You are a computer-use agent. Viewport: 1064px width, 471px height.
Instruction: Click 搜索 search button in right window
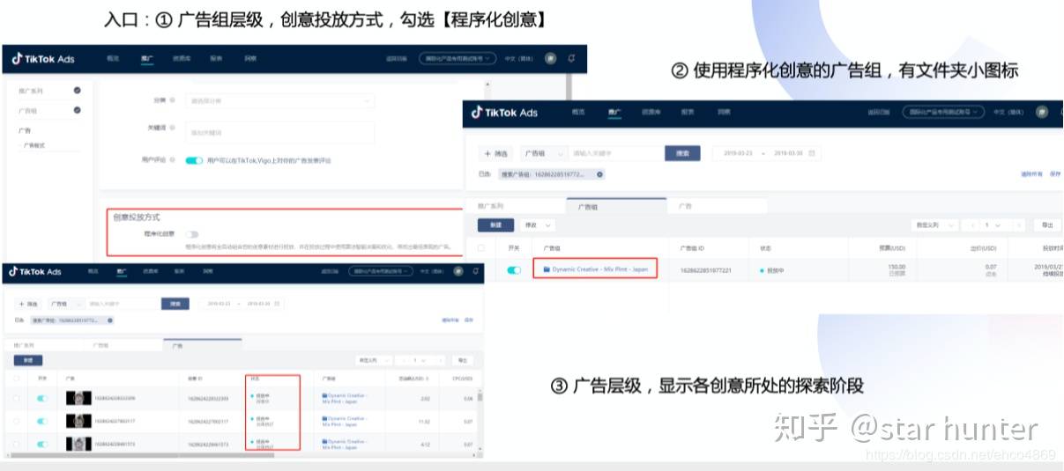[x=682, y=153]
